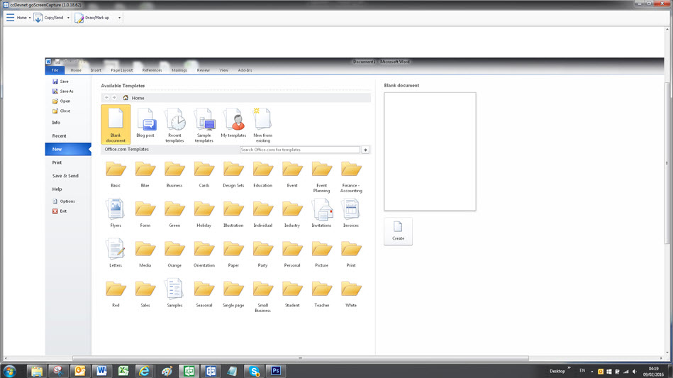This screenshot has width=673, height=378.
Task: Expand the Draw/Mark up dropdown arrow
Action: pos(119,18)
